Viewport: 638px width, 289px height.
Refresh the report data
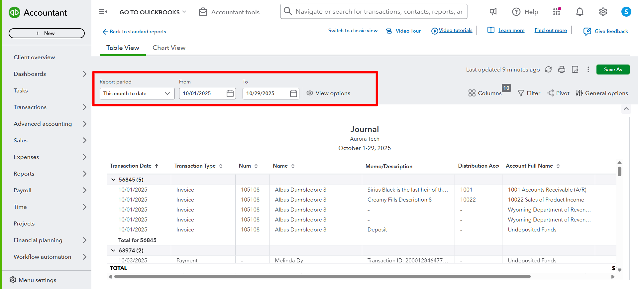pyautogui.click(x=548, y=70)
